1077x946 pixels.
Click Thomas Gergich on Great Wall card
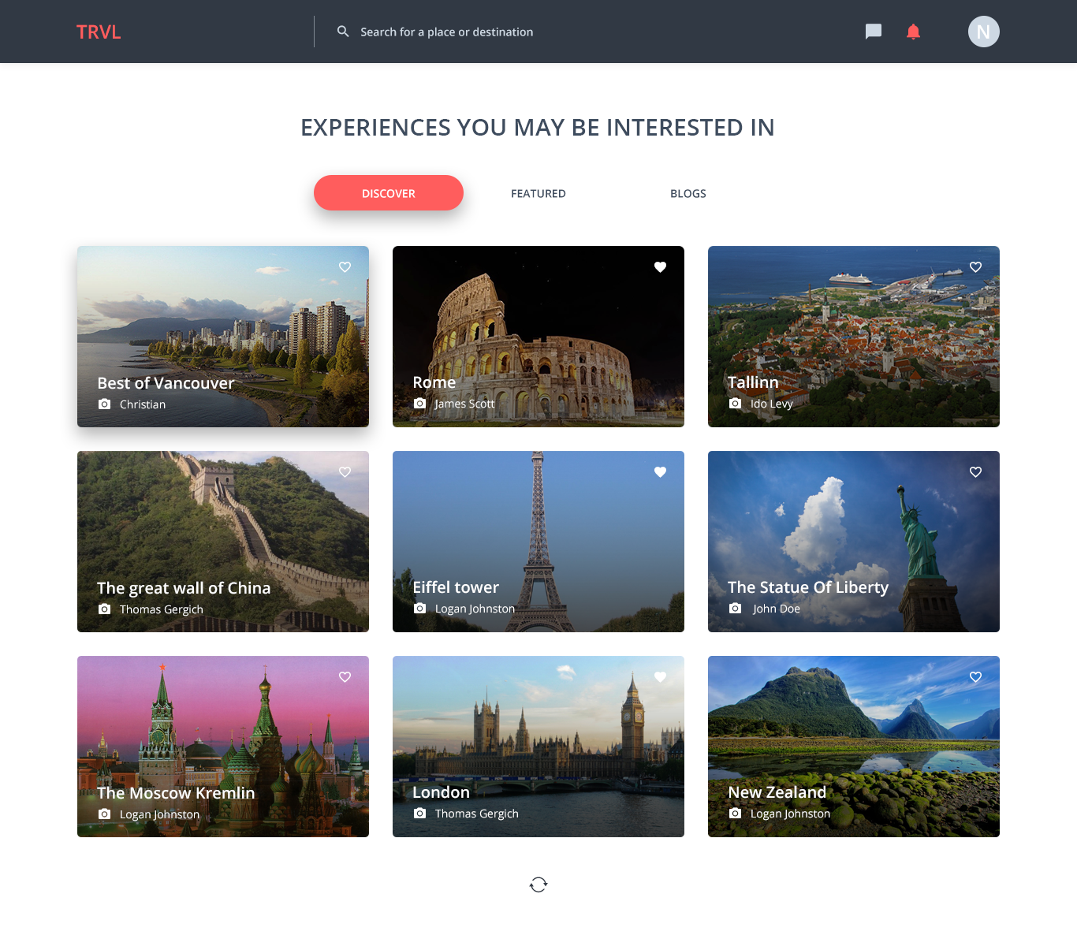click(x=162, y=609)
